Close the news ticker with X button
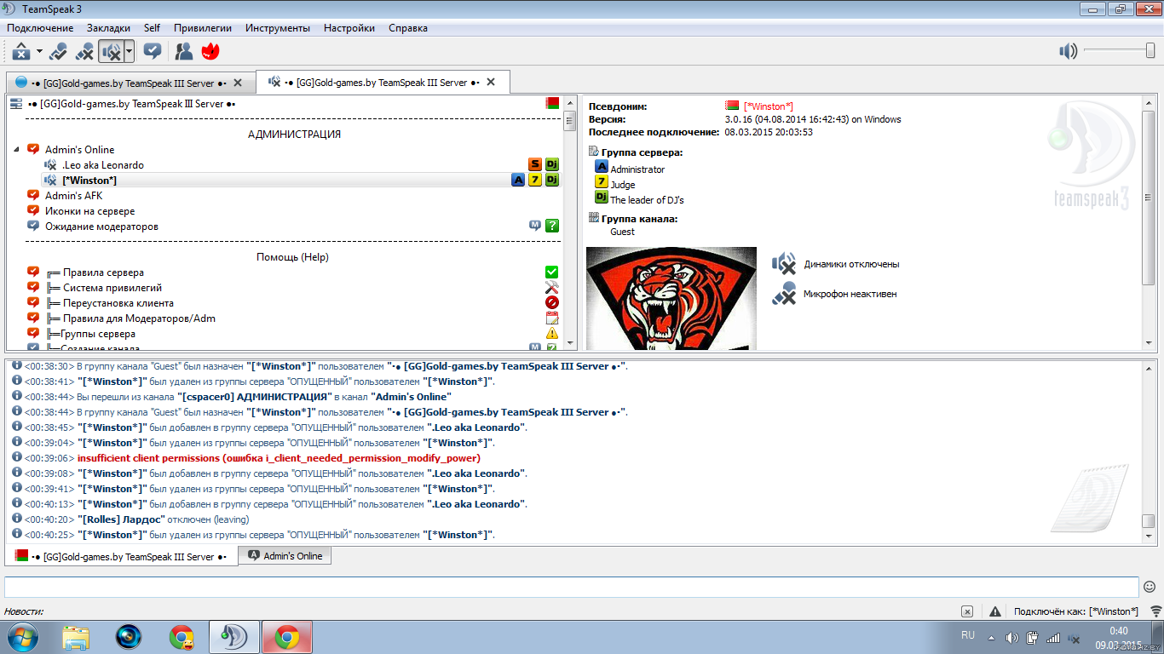The width and height of the screenshot is (1164, 654). 967,611
